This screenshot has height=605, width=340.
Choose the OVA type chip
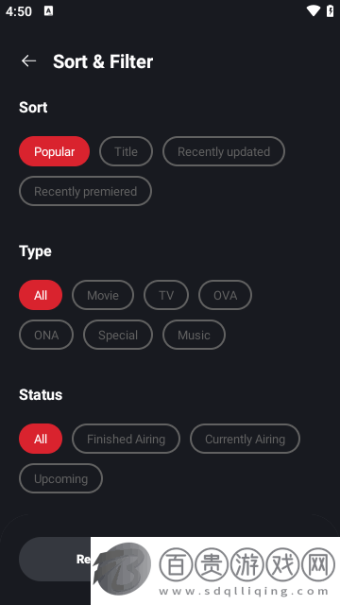pyautogui.click(x=225, y=295)
